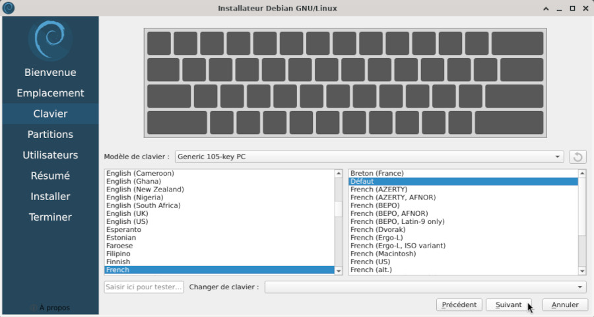
Task: Open the Partitions step
Action: [x=50, y=134]
